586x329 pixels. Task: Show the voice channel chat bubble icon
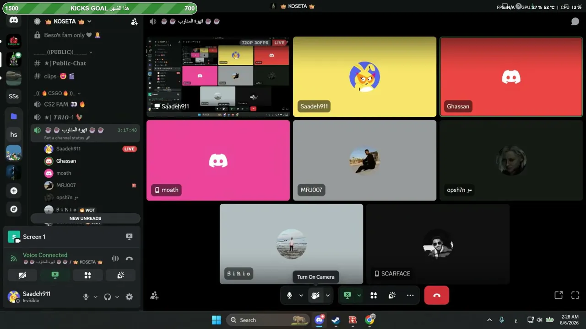[x=575, y=21]
